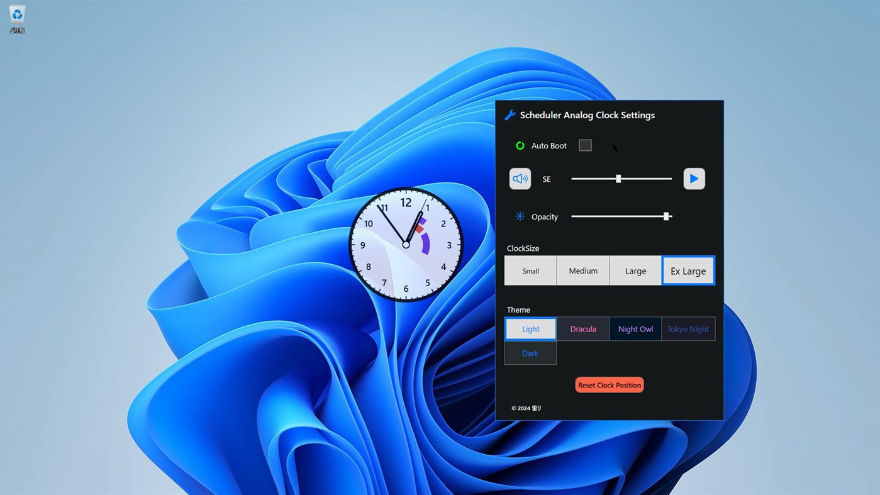880x495 pixels.
Task: Select the Tokyo Night theme
Action: (688, 328)
